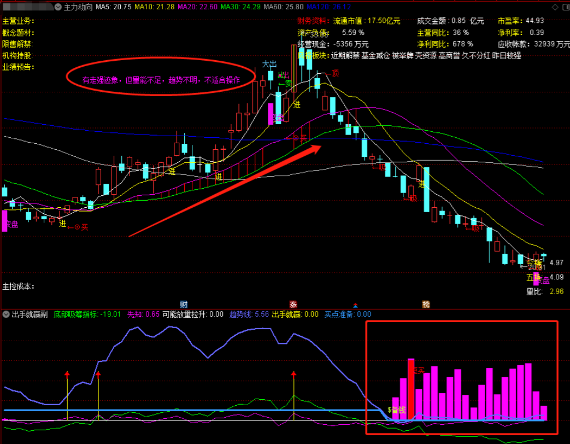The width and height of the screenshot is (570, 444).
Task: Click the small blue triangle marker above timeline
Action: (356, 305)
